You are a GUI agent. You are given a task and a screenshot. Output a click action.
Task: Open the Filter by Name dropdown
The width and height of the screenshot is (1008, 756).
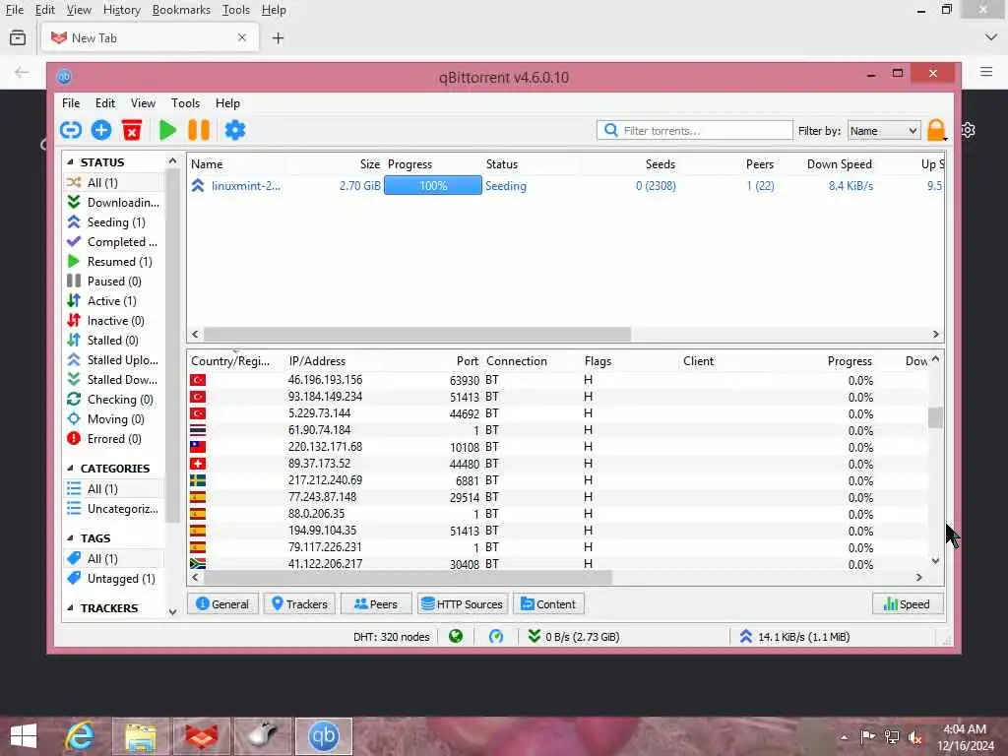[883, 131]
